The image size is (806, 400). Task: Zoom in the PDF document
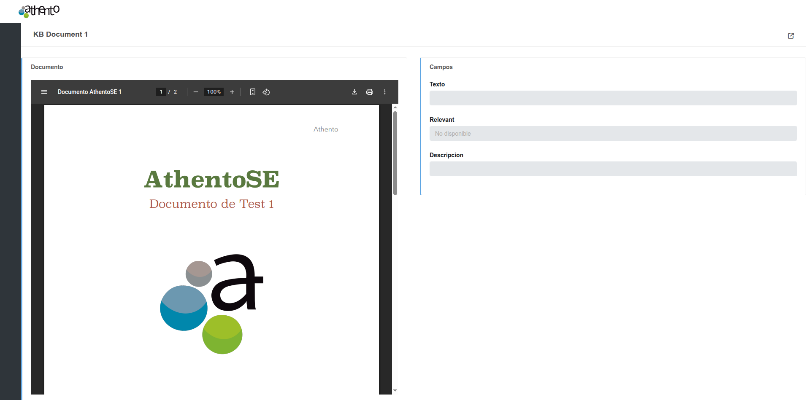coord(232,92)
